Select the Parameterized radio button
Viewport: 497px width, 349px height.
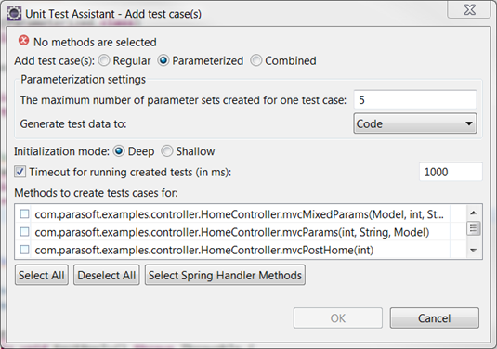[163, 60]
